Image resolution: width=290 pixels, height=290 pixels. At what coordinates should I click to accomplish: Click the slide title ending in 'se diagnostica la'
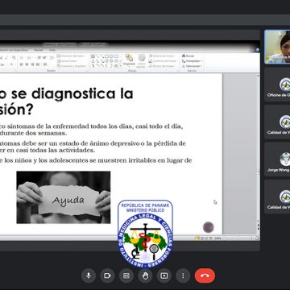coord(67,102)
